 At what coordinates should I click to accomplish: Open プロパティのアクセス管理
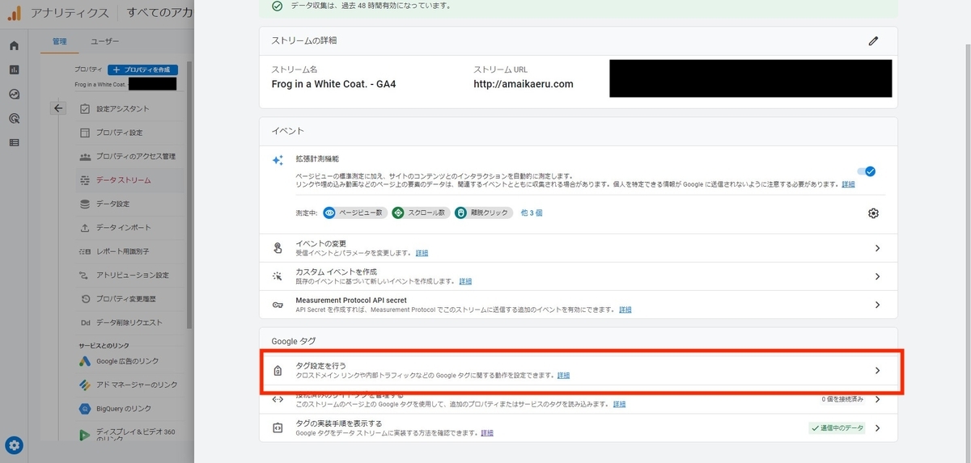point(135,156)
